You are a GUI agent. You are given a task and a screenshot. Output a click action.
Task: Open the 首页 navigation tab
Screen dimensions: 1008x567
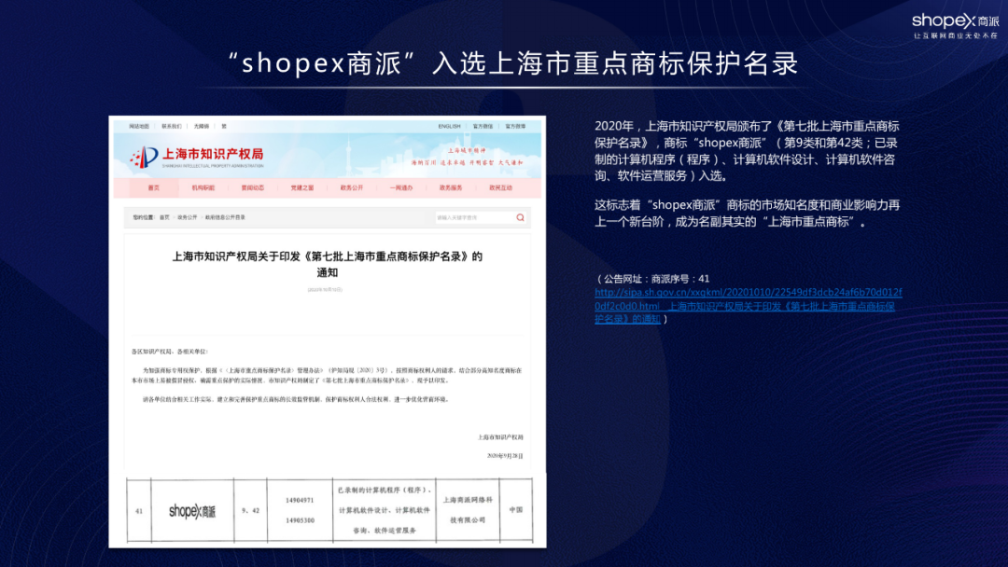[x=154, y=188]
